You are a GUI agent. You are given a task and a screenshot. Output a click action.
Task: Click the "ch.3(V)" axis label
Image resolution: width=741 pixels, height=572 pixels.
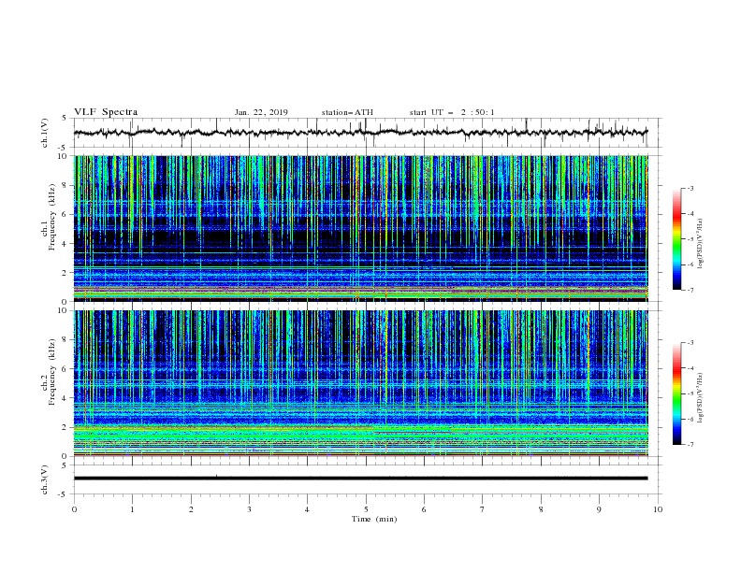click(x=45, y=479)
